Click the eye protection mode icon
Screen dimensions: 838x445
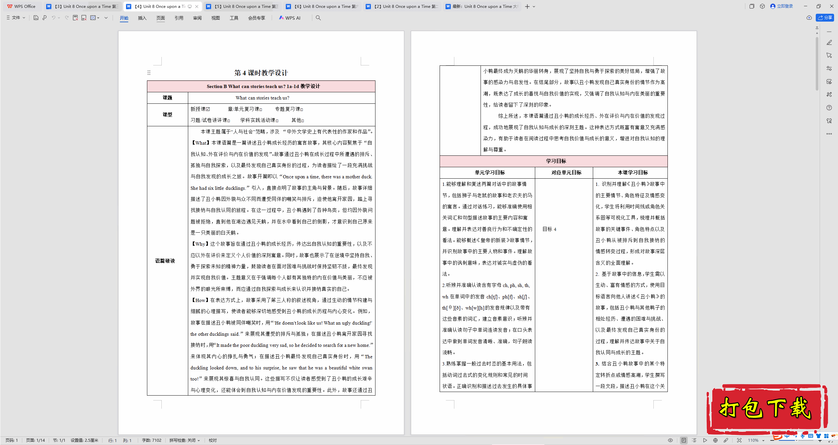[x=670, y=440]
